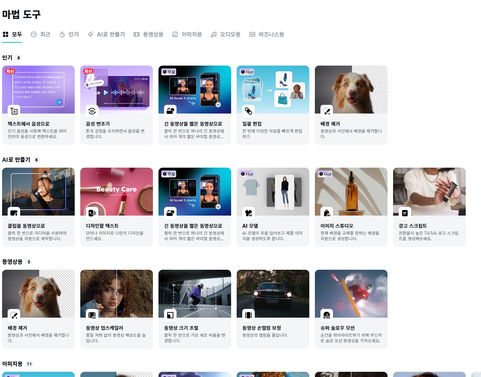Click the 디자인할 텍스트 card icon
This screenshot has width=481, height=377.
[x=92, y=213]
